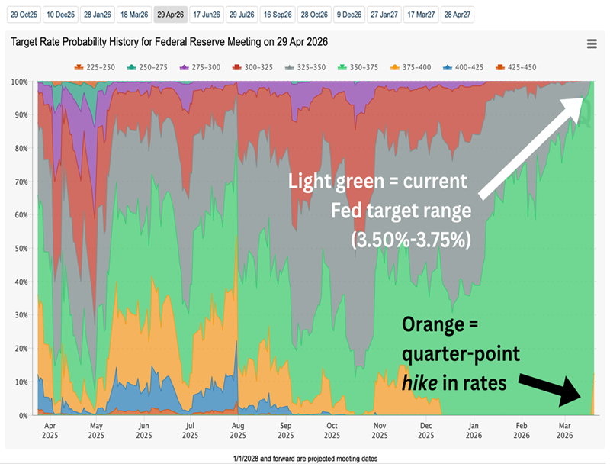Open the chart context hamburger menu
Image resolution: width=610 pixels, height=464 pixels.
pos(592,44)
